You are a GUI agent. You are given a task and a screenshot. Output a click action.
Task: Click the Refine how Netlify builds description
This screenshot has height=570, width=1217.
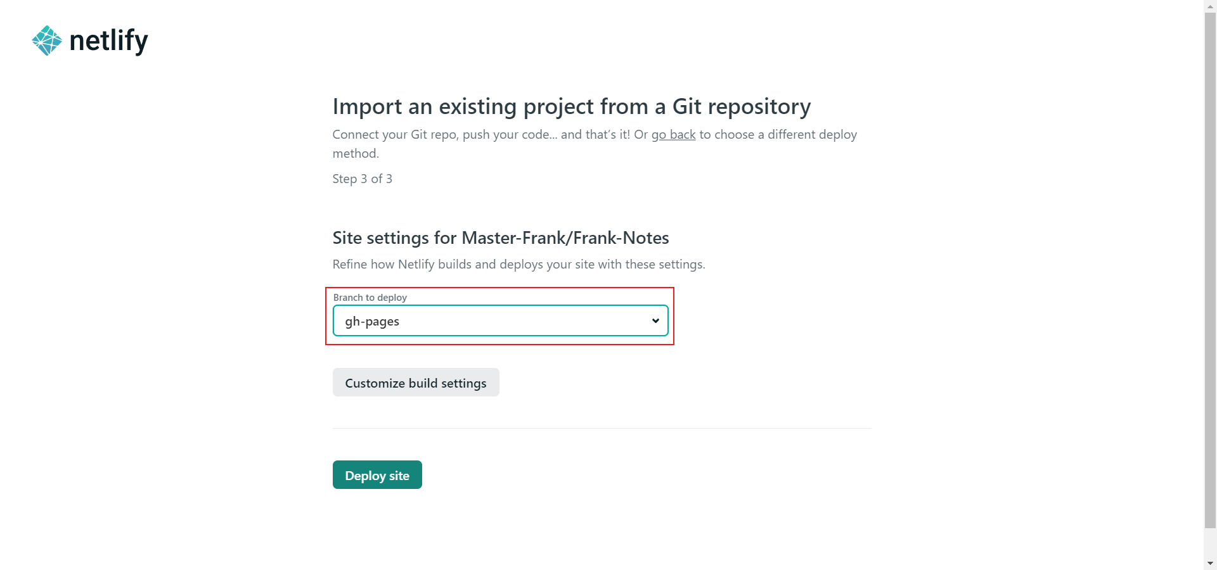(518, 264)
